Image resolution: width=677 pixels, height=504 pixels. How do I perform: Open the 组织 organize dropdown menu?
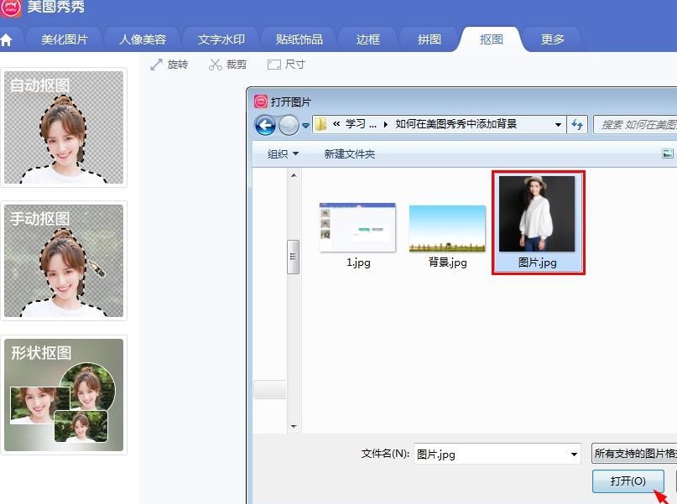[283, 154]
